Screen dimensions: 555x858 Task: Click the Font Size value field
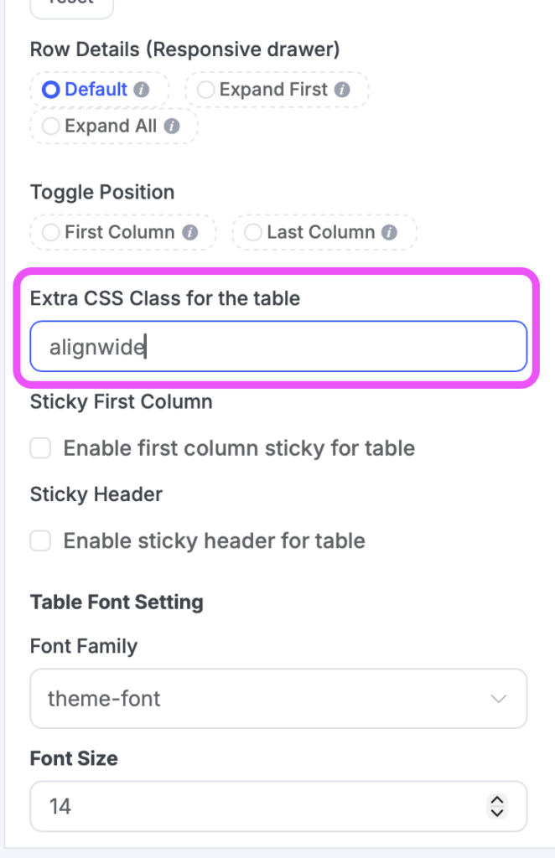(x=252, y=806)
